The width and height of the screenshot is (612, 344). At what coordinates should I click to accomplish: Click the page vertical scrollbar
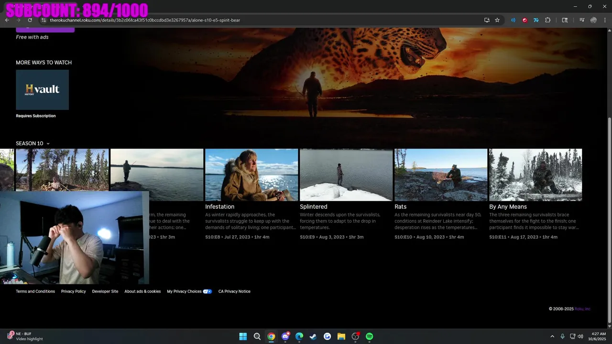click(x=609, y=220)
